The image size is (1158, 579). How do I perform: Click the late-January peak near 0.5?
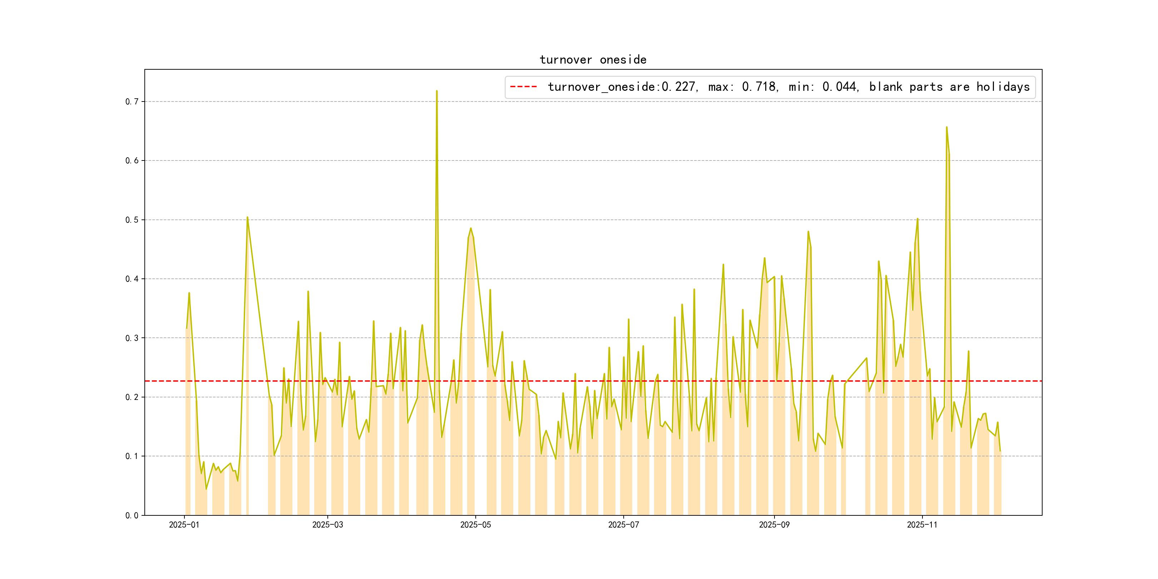pos(247,218)
